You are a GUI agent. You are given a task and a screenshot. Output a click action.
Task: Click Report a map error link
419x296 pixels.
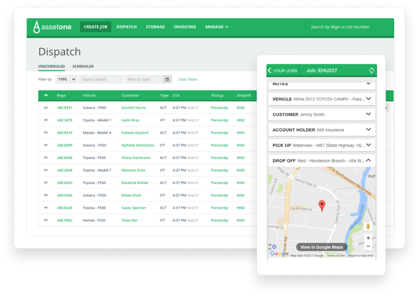click(361, 256)
